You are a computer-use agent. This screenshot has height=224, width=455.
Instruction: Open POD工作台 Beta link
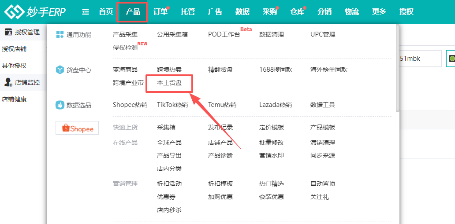pos(224,34)
